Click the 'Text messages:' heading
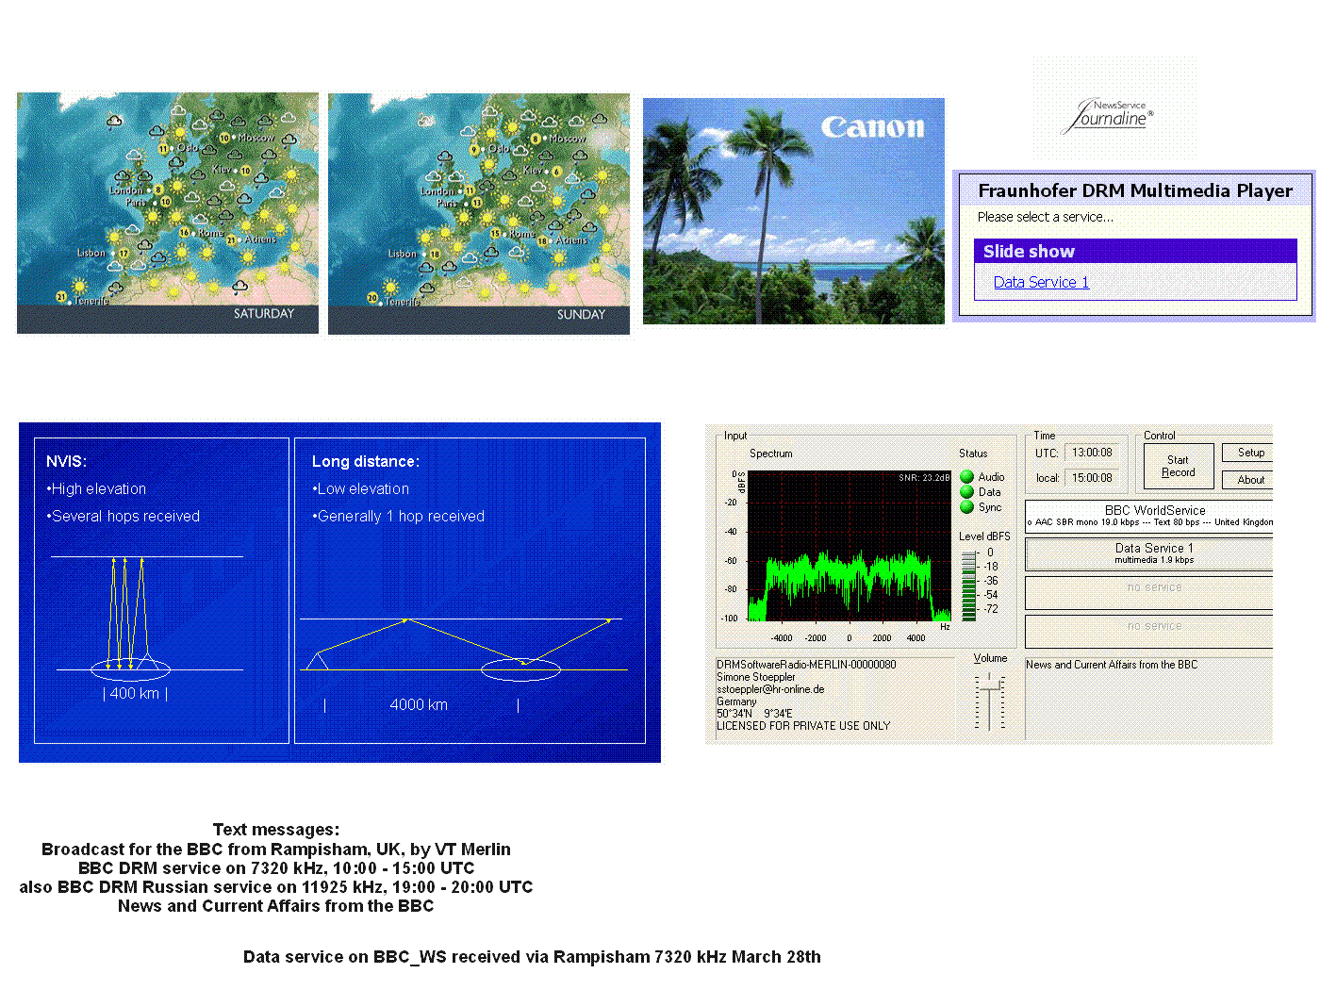 [276, 830]
